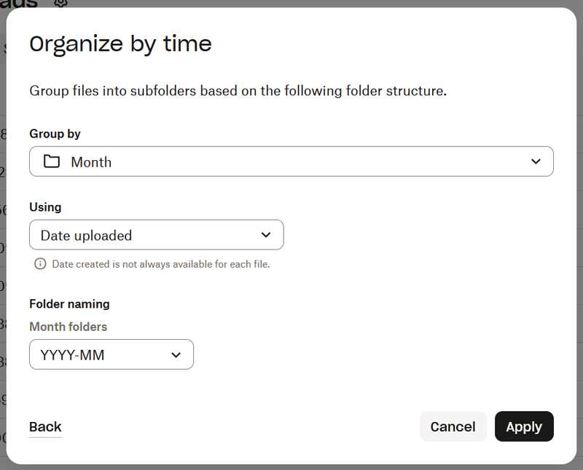Click the info icon beside Date created note
Screen dimensions: 583x470
[41, 264]
